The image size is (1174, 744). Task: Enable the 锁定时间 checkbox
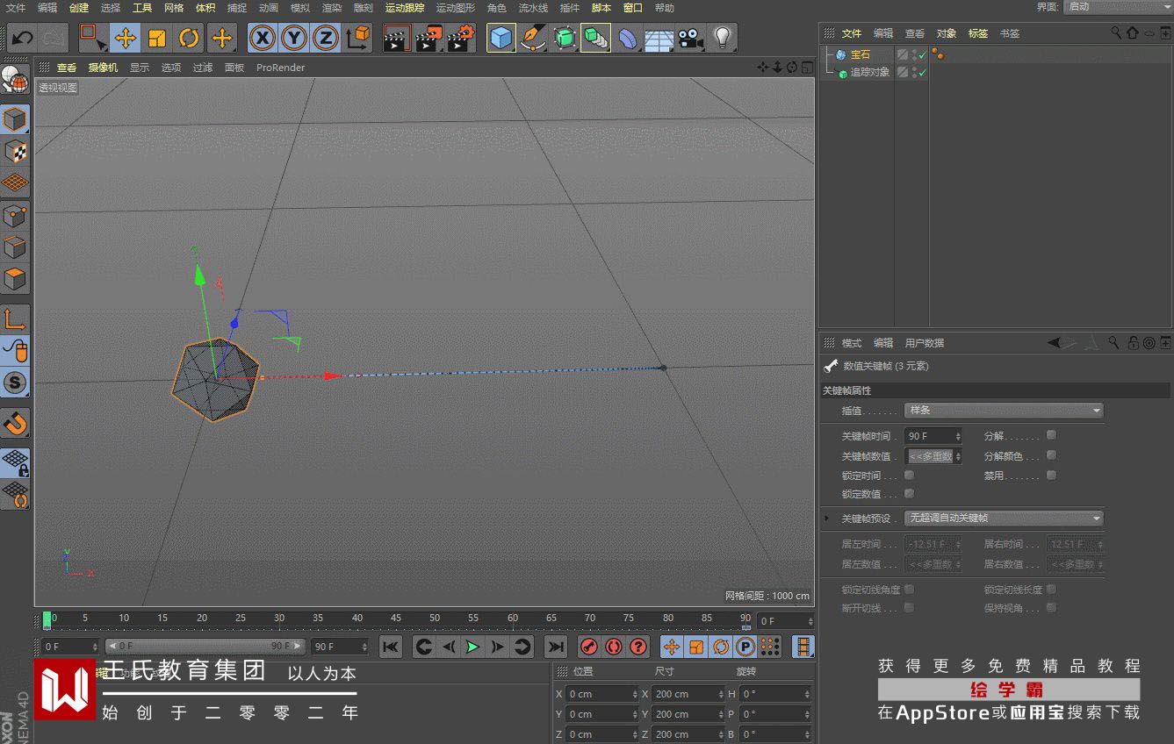point(909,476)
